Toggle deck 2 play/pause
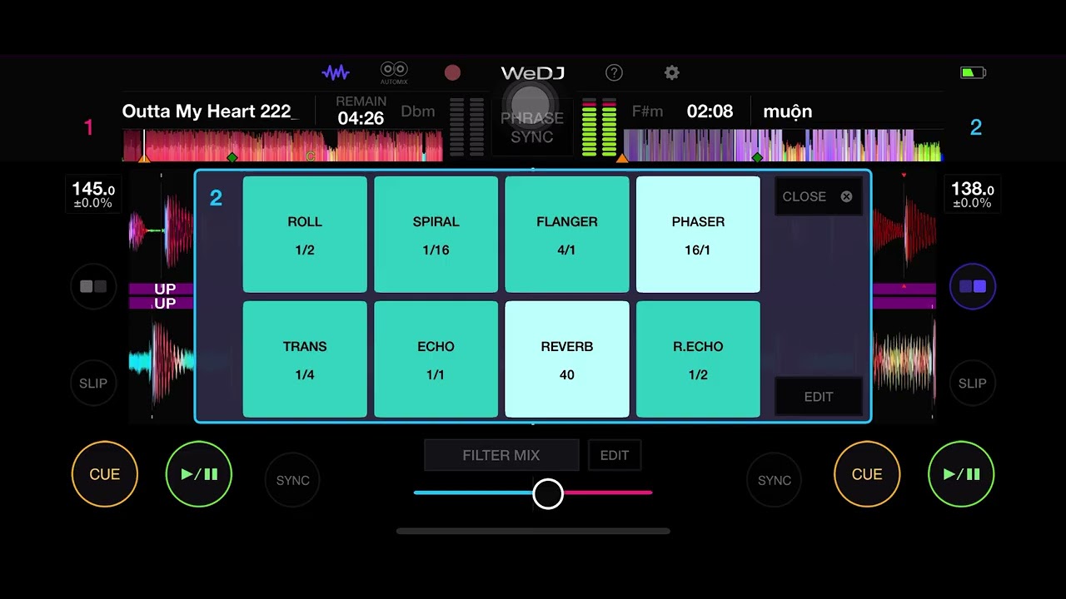This screenshot has width=1066, height=599. 961,474
